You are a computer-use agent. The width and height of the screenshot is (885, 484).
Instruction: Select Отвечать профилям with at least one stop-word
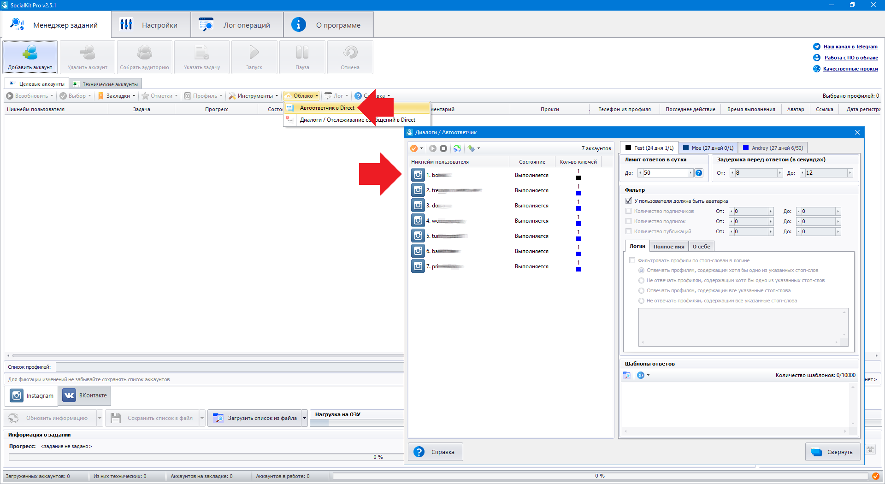(641, 271)
